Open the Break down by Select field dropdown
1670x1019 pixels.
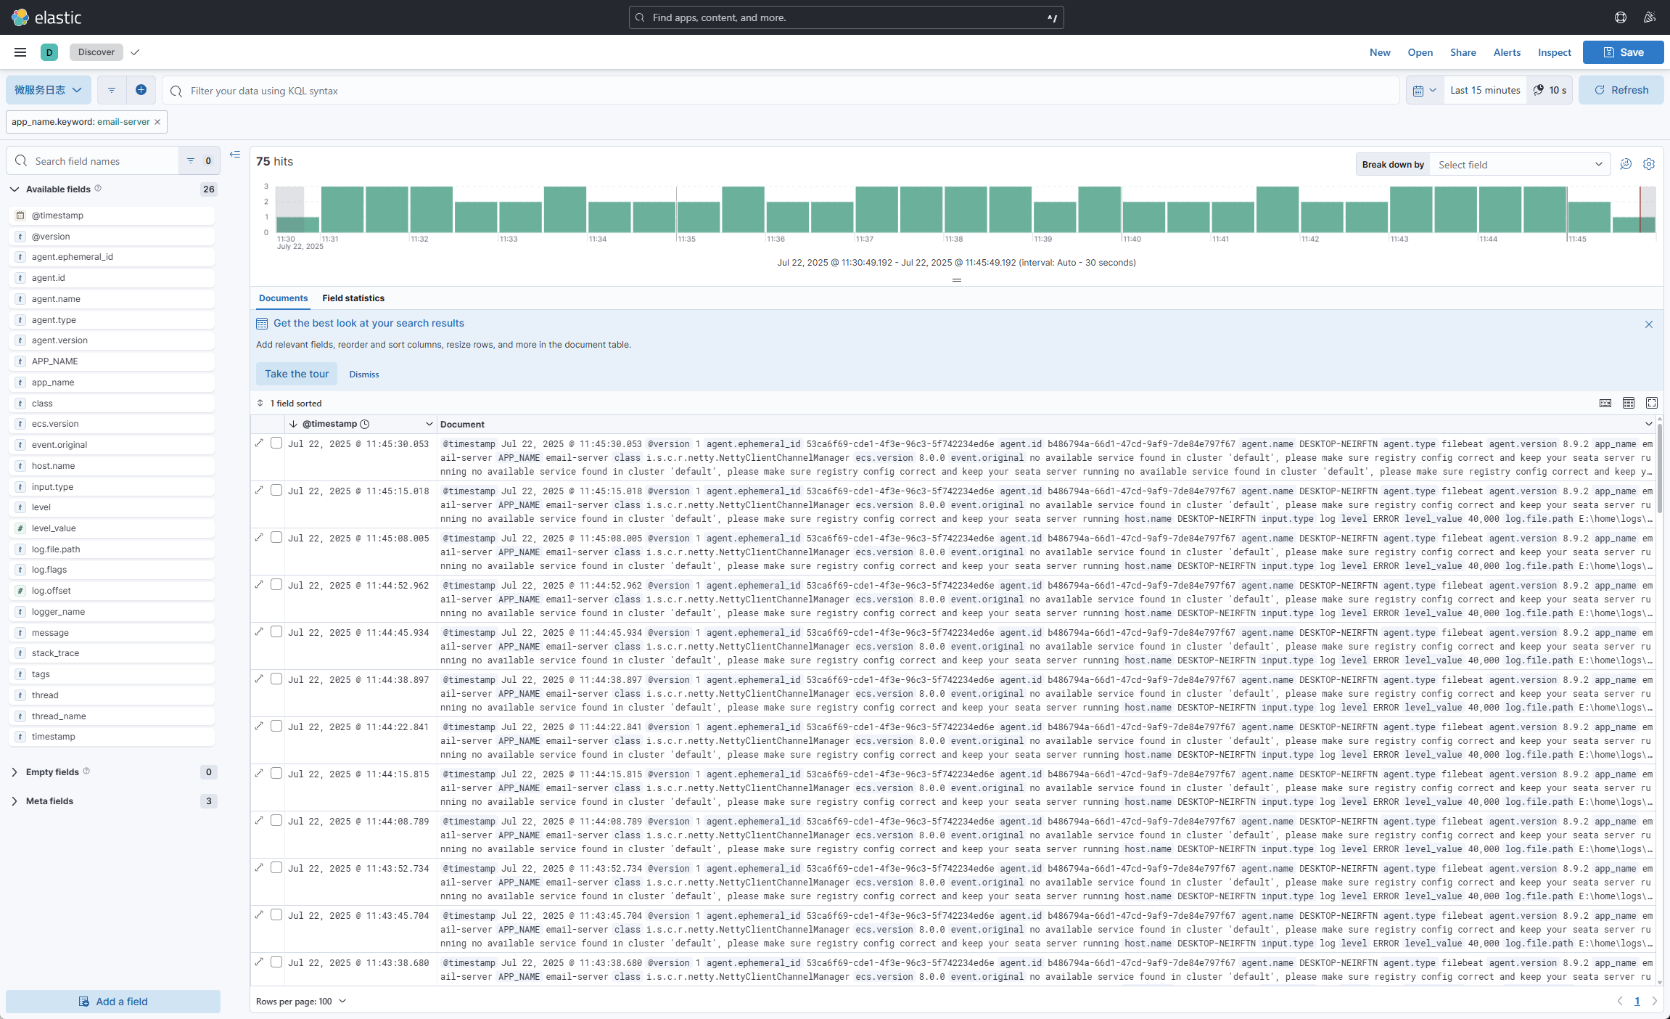click(1519, 165)
